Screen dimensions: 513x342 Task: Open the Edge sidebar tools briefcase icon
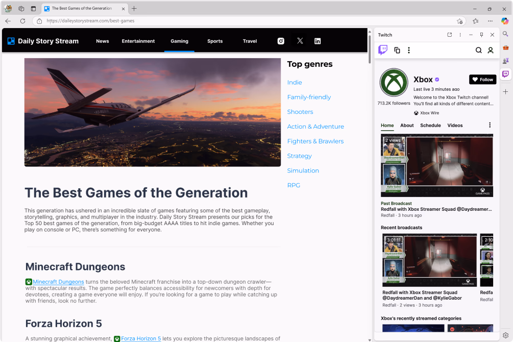coord(505,48)
